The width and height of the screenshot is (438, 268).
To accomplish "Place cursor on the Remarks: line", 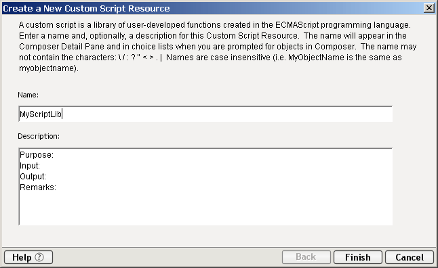I will pyautogui.click(x=38, y=187).
